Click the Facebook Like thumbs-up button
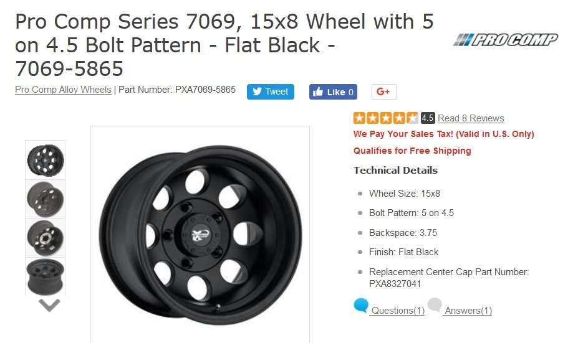The height and width of the screenshot is (343, 578). pos(333,92)
